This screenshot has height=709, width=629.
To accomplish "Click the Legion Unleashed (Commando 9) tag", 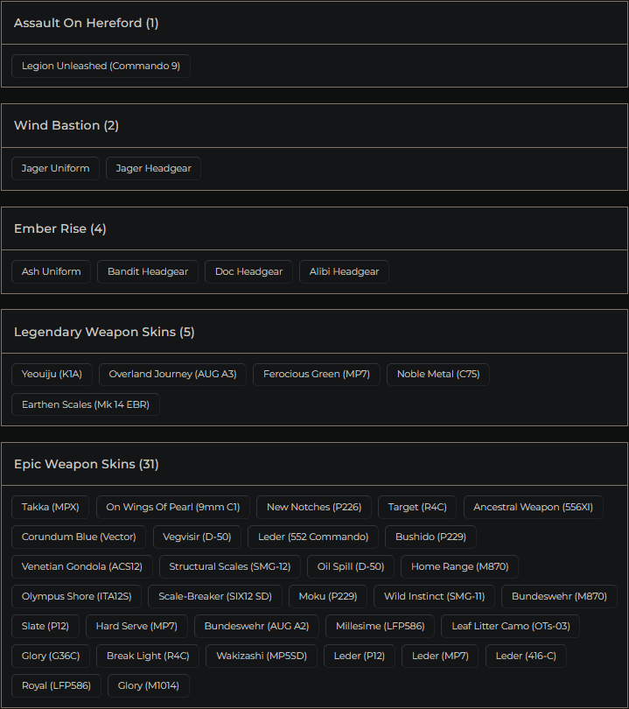I will 101,66.
